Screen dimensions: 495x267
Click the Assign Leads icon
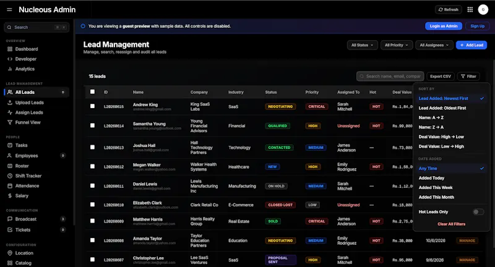[10, 112]
